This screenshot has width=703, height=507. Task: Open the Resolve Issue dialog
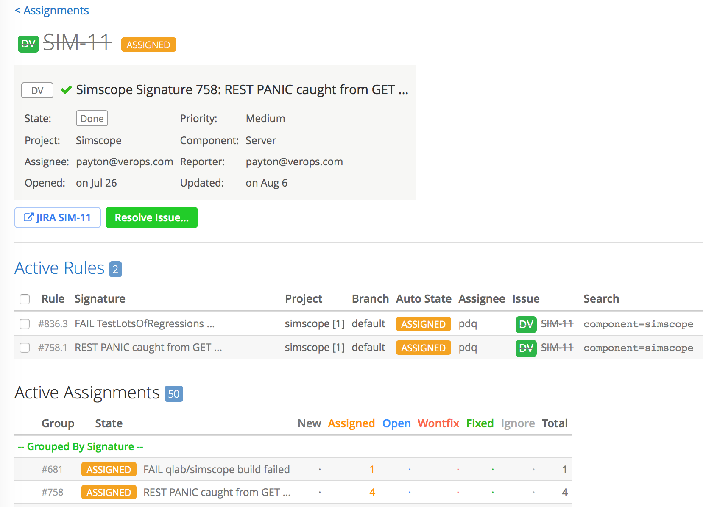(x=151, y=217)
